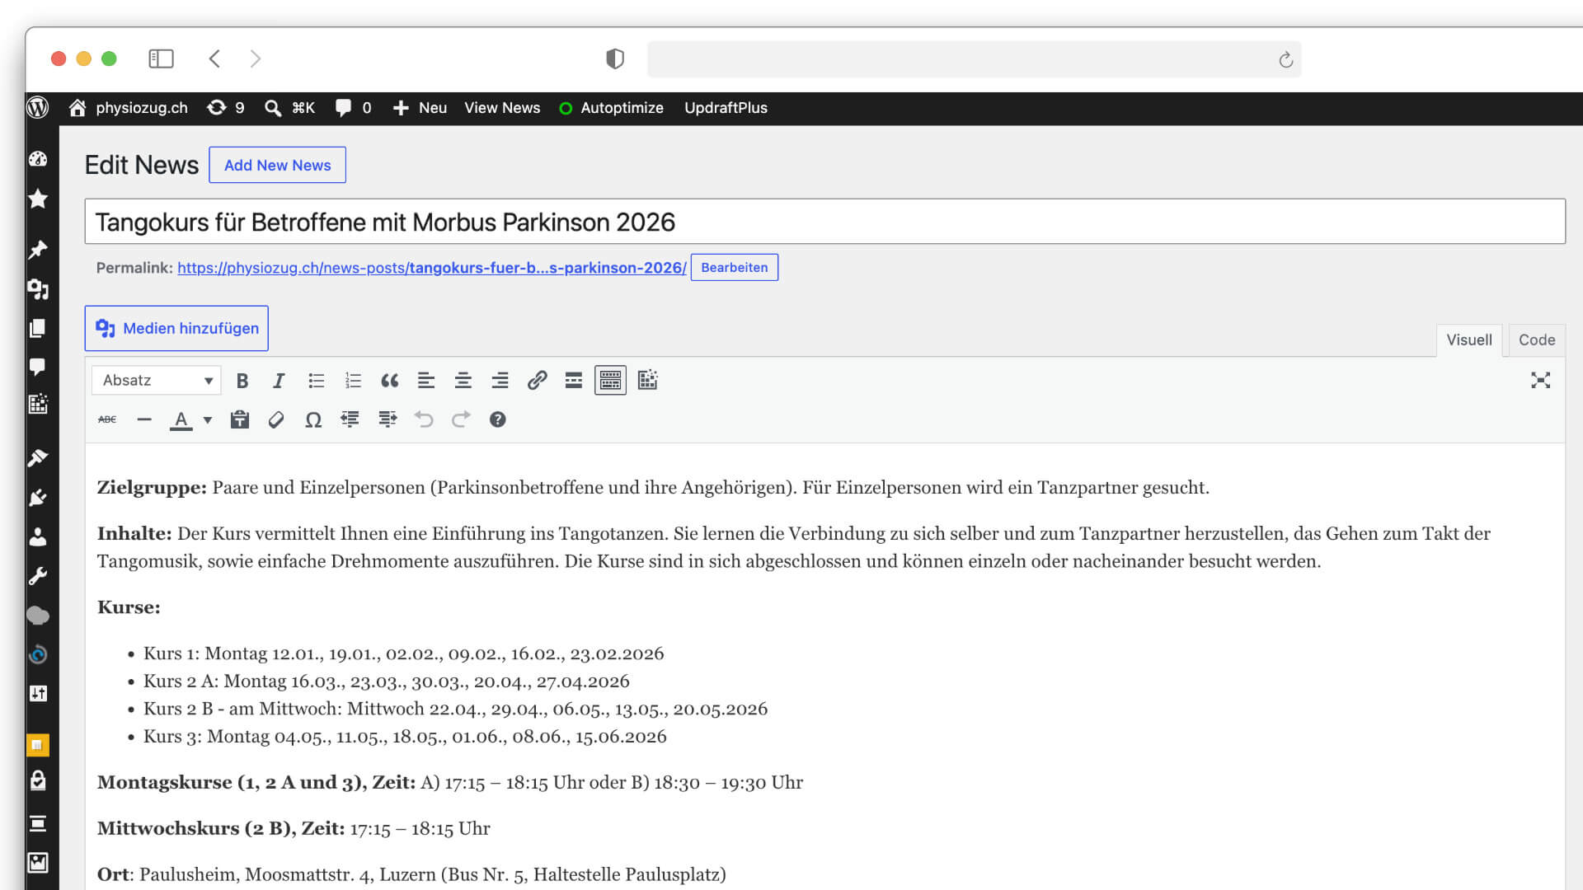Screen dimensions: 1583x890
Task: Toggle paste as plain text
Action: click(239, 419)
